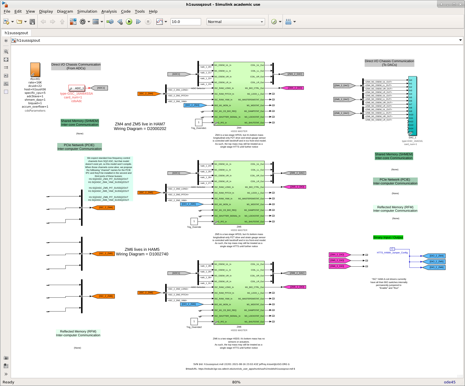The image size is (465, 386).
Task: Click the Image insert palette icon
Action: (x=6, y=84)
